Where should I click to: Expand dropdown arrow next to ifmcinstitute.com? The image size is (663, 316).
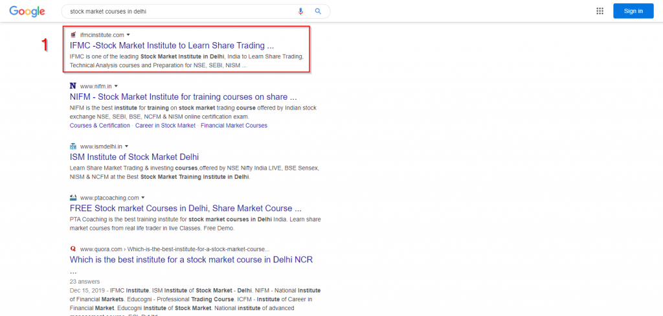click(128, 35)
